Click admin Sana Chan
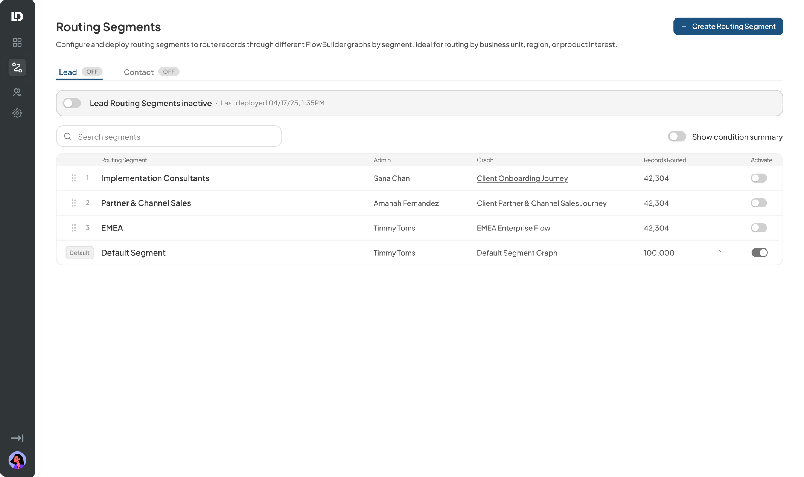The height and width of the screenshot is (477, 804). [x=391, y=178]
